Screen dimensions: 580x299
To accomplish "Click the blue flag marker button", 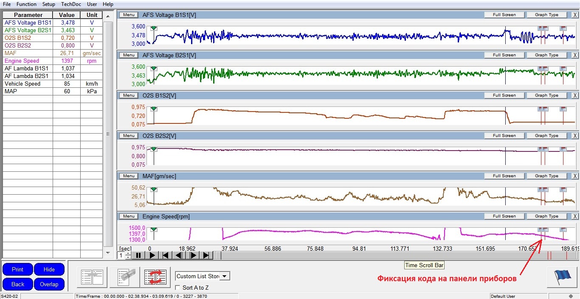I will click(x=562, y=277).
